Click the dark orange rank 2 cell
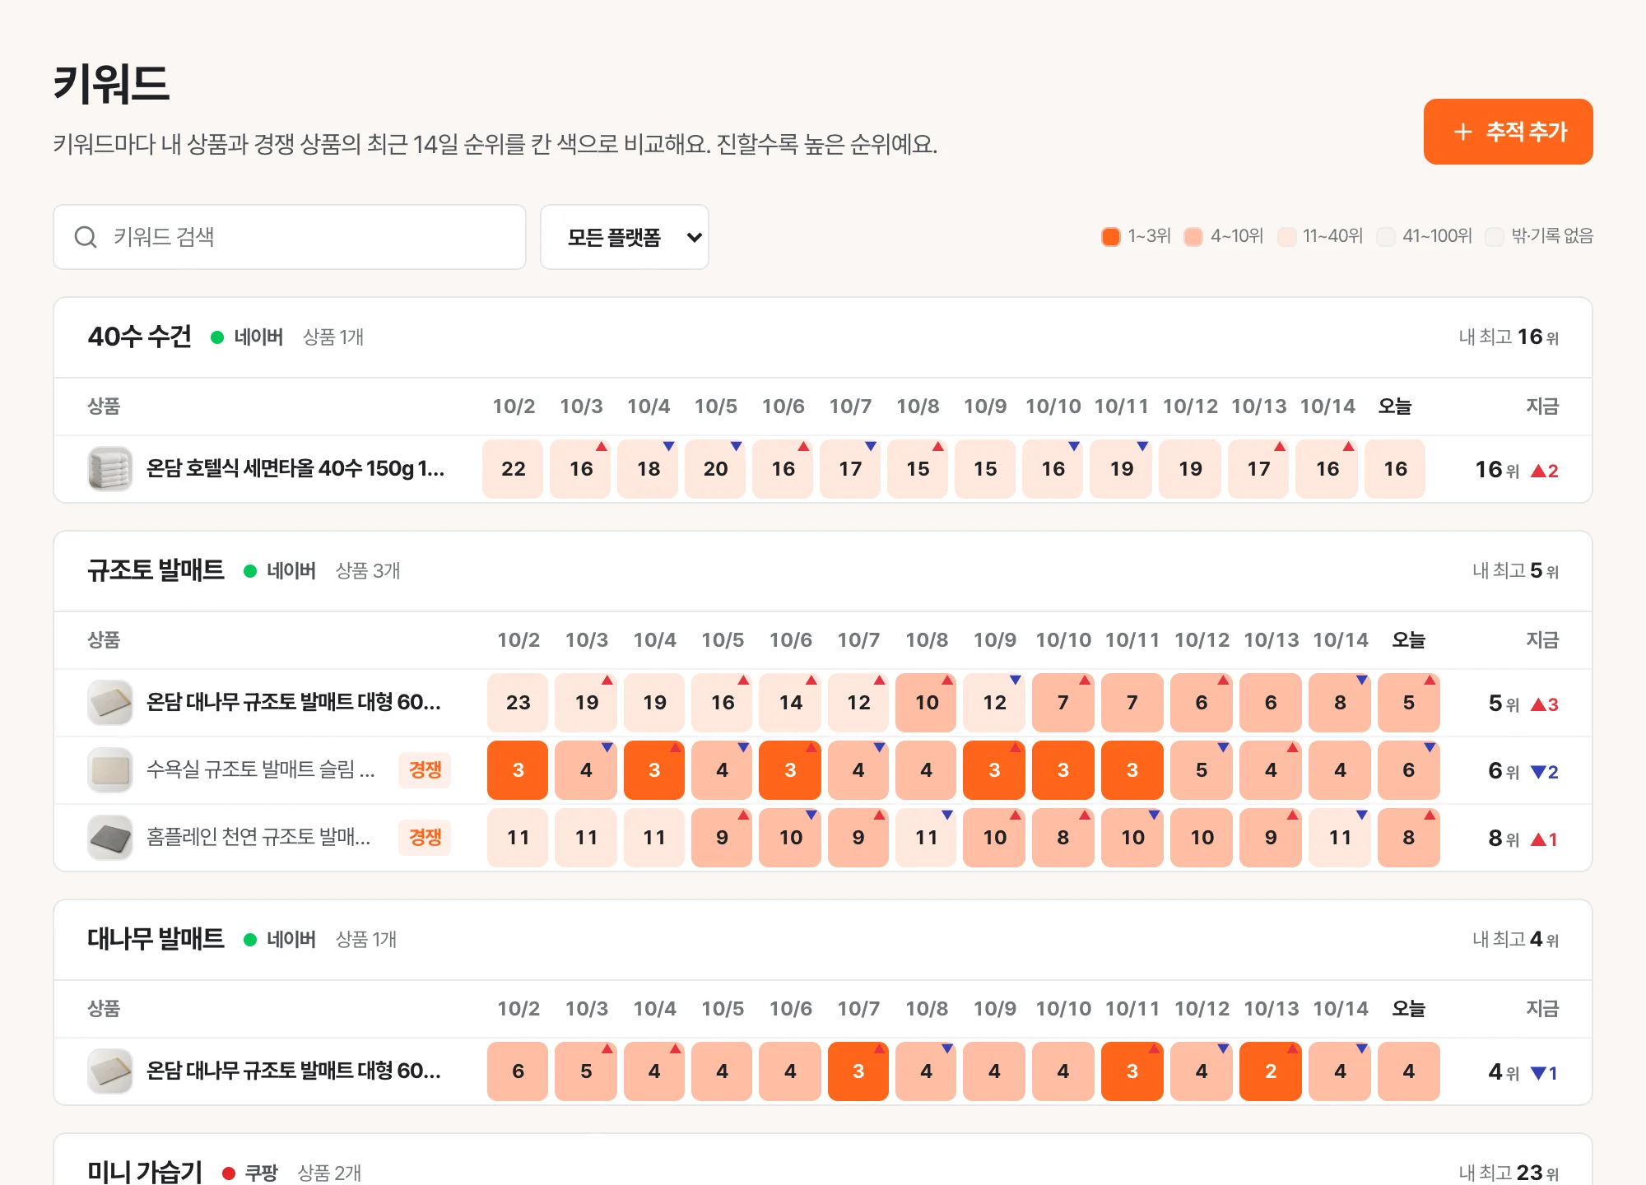Screen dimensions: 1646x1185 (1271, 1071)
